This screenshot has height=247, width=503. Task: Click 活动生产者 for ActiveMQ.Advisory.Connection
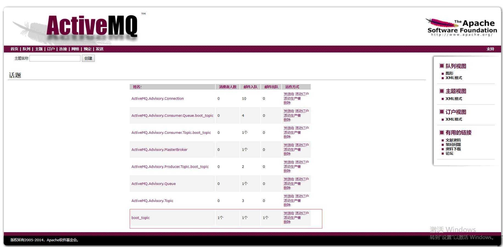pos(292,98)
